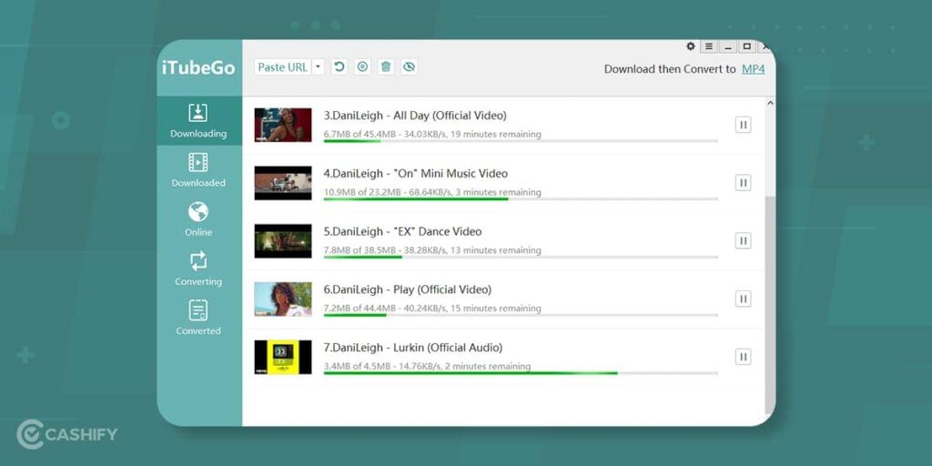Open the Downloading tab
932x466 pixels.
(x=199, y=121)
